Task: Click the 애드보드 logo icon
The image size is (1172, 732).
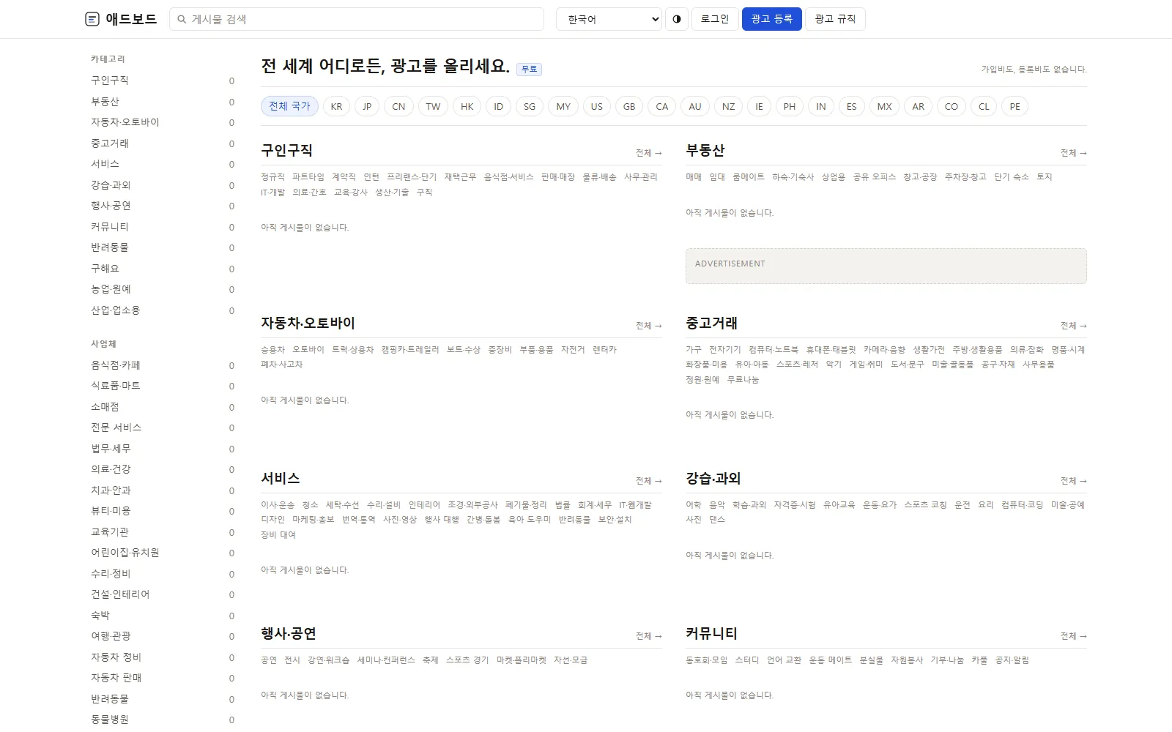Action: coord(92,19)
